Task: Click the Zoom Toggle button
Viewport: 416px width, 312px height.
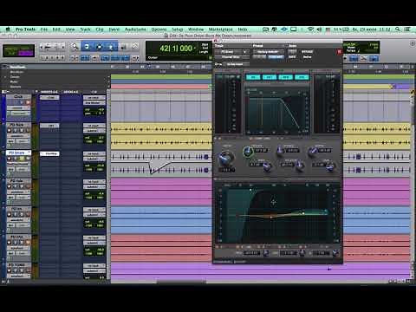Action: click(75, 58)
